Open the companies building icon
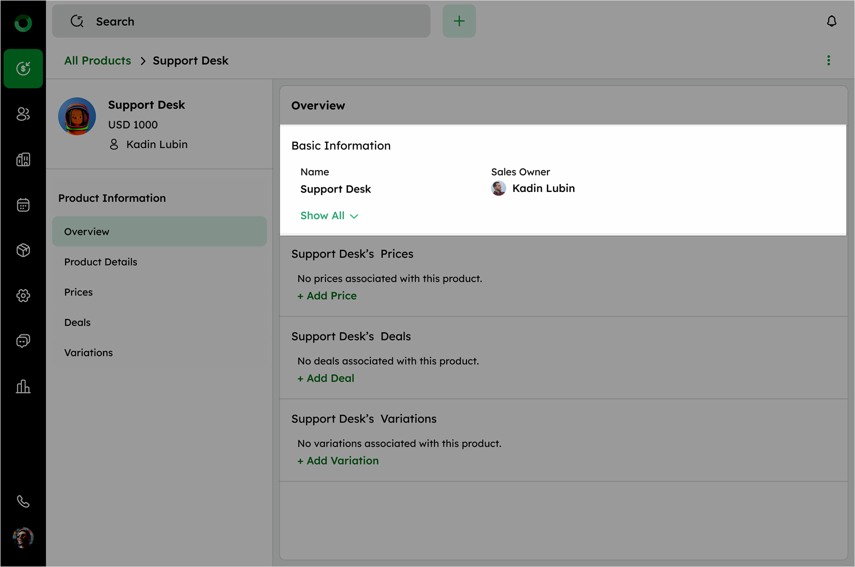This screenshot has width=855, height=567. pyautogui.click(x=23, y=159)
